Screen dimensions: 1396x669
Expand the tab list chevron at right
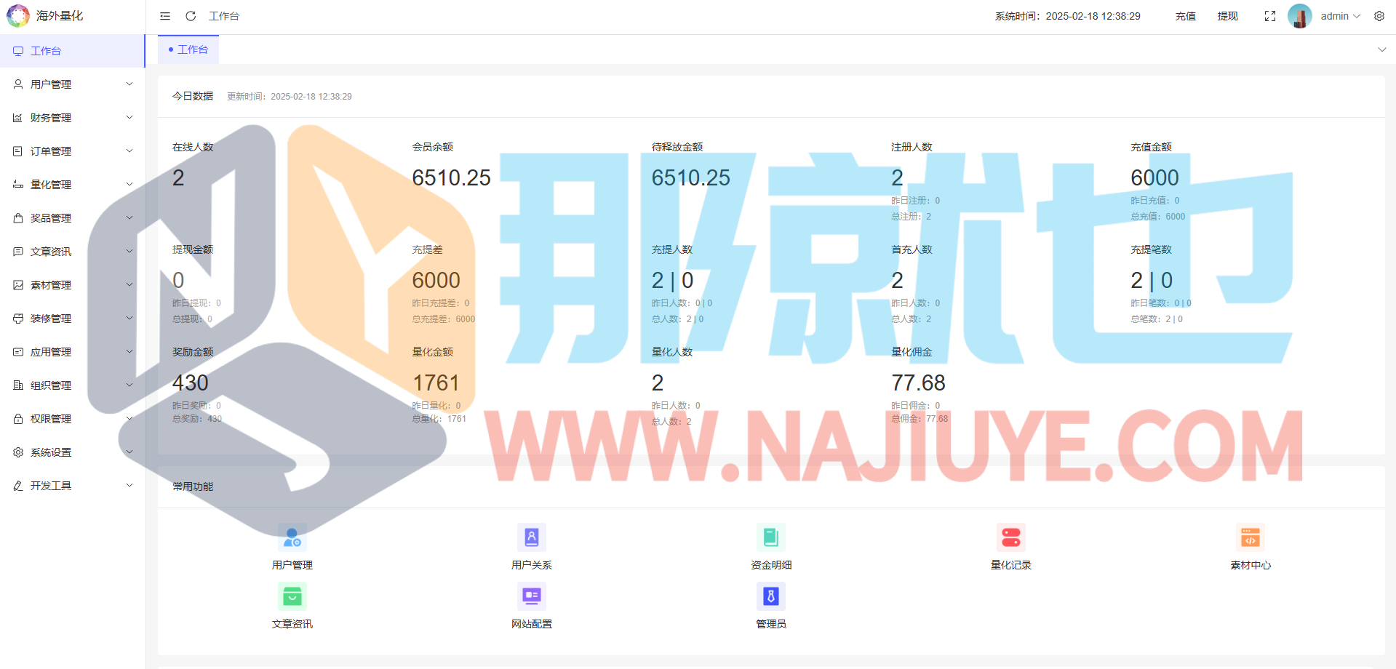coord(1381,49)
